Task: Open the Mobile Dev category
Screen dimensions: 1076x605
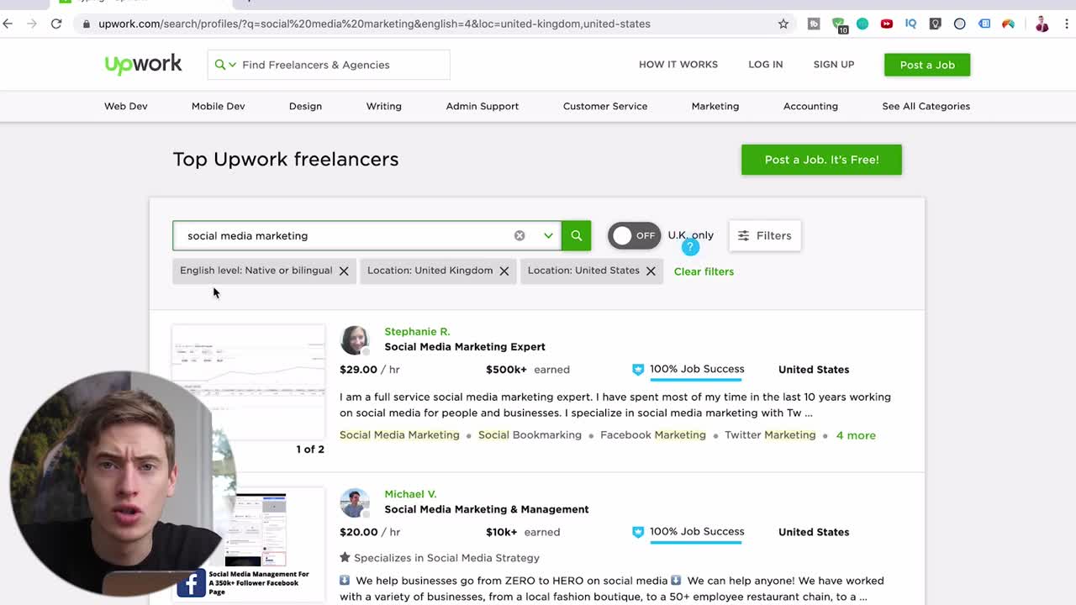Action: coord(219,106)
